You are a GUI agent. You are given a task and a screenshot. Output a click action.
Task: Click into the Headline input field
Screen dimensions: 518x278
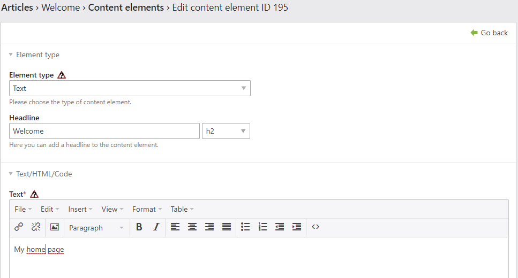pyautogui.click(x=104, y=131)
